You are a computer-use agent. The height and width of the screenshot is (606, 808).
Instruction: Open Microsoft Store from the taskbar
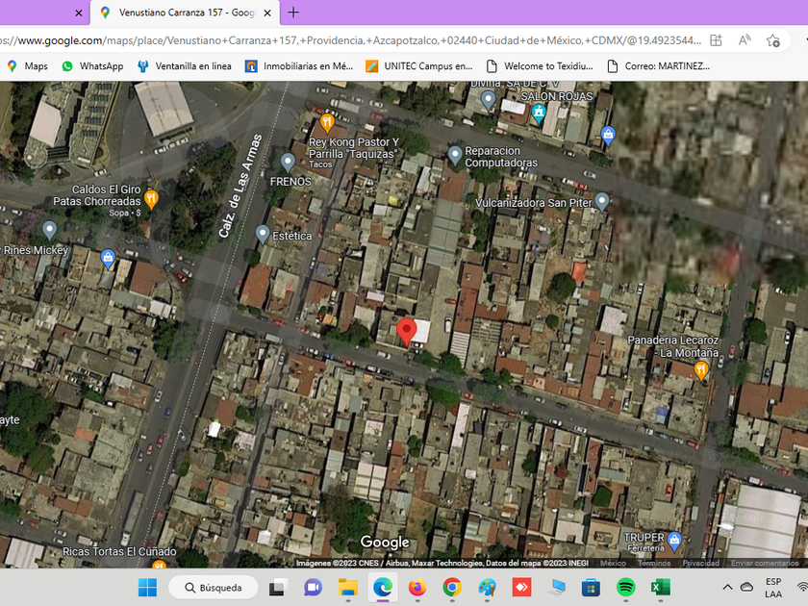(x=591, y=588)
